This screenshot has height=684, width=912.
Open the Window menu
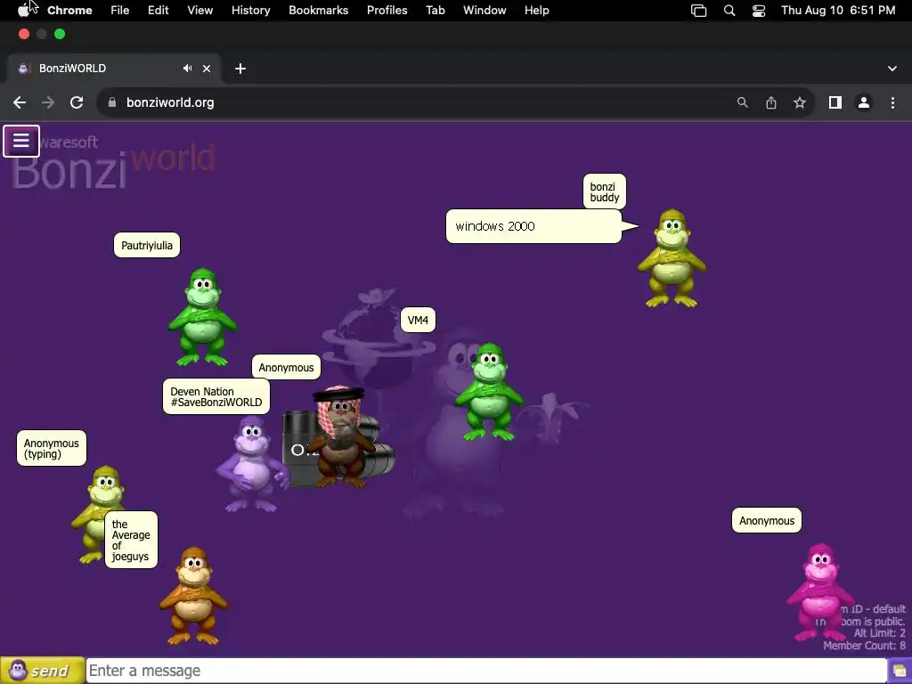pos(484,10)
